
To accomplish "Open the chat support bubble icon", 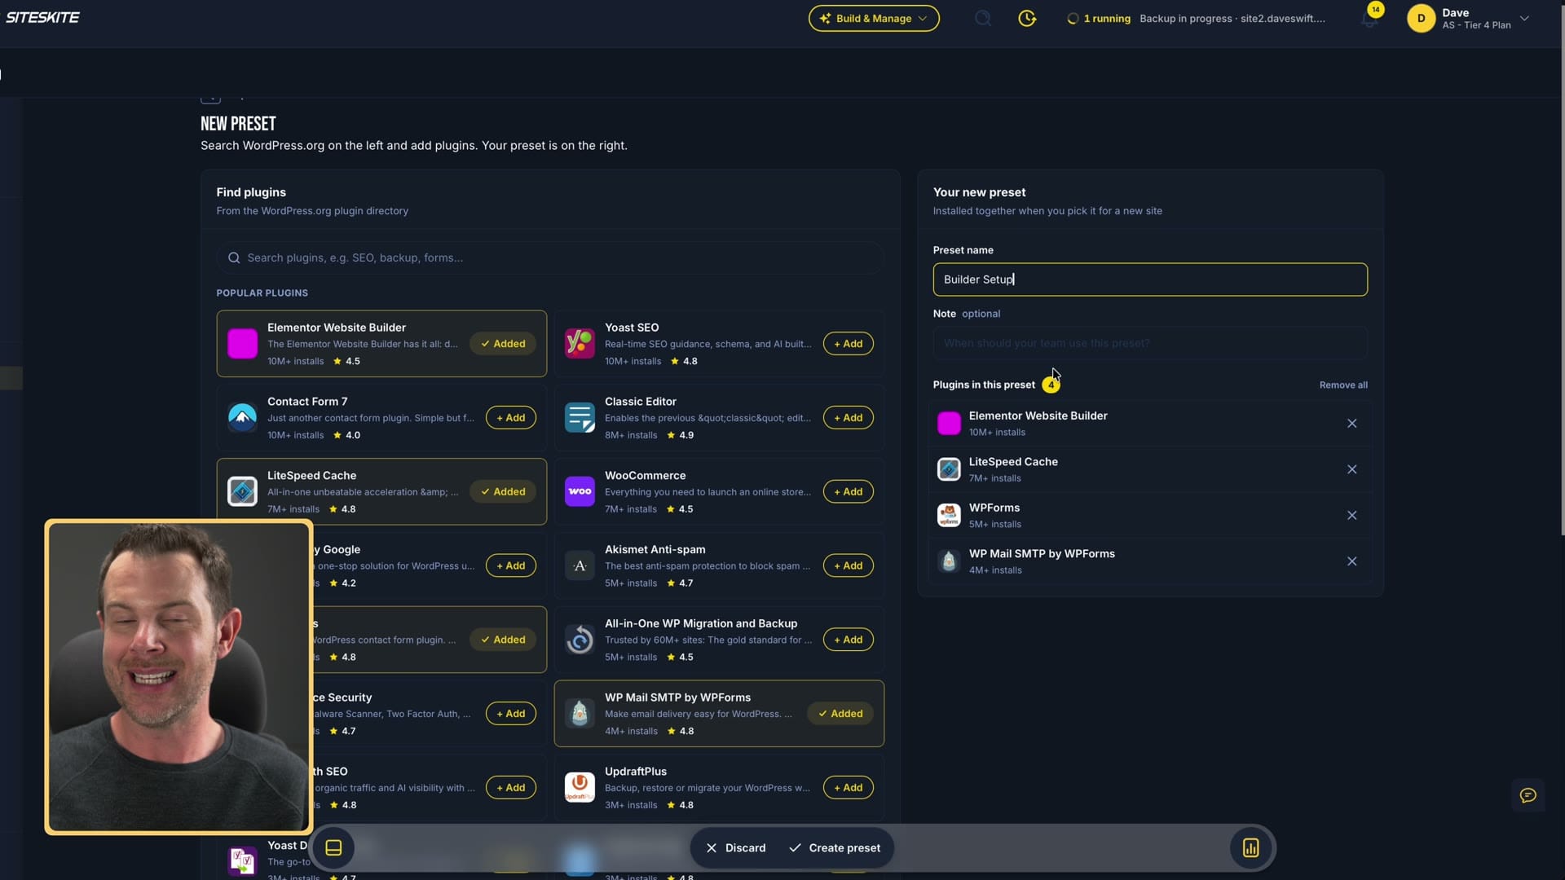I will [1528, 795].
